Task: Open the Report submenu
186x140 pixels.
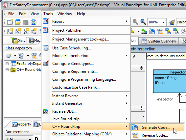Action: coord(86,21)
